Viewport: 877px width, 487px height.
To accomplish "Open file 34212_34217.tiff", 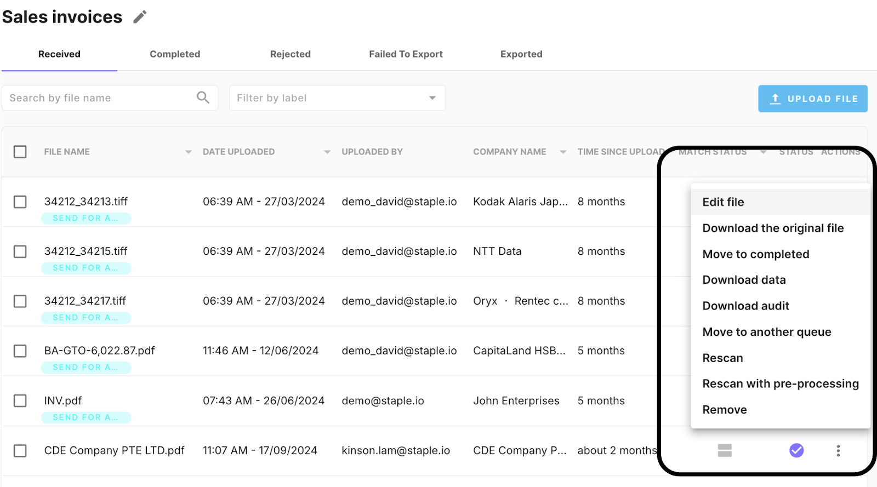I will point(85,301).
